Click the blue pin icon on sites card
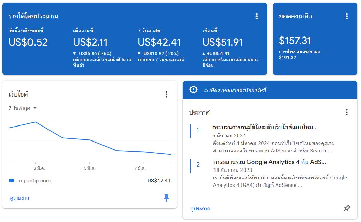The image size is (361, 222). (166, 198)
